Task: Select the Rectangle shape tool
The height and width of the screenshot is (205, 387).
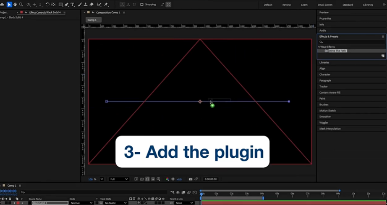Action: tap(60, 5)
